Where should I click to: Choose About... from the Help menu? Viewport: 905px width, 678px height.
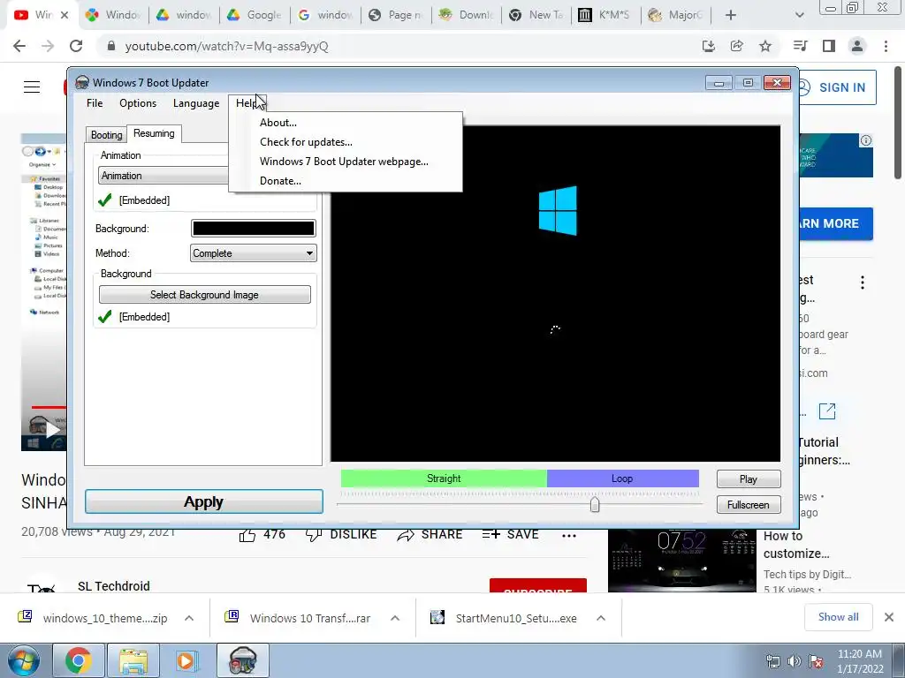[278, 122]
